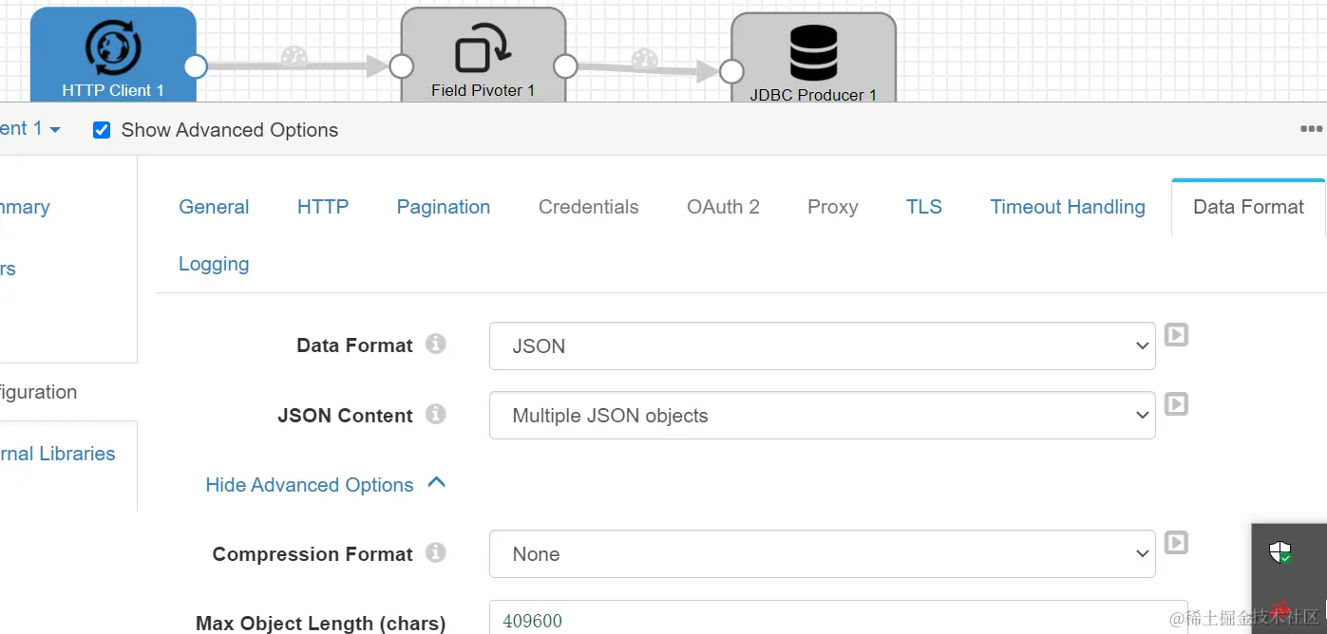Image resolution: width=1327 pixels, height=634 pixels.
Task: Click the Data Format field label
Action: [355, 345]
